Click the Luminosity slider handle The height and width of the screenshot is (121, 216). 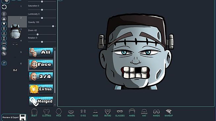pyautogui.click(x=42, y=18)
